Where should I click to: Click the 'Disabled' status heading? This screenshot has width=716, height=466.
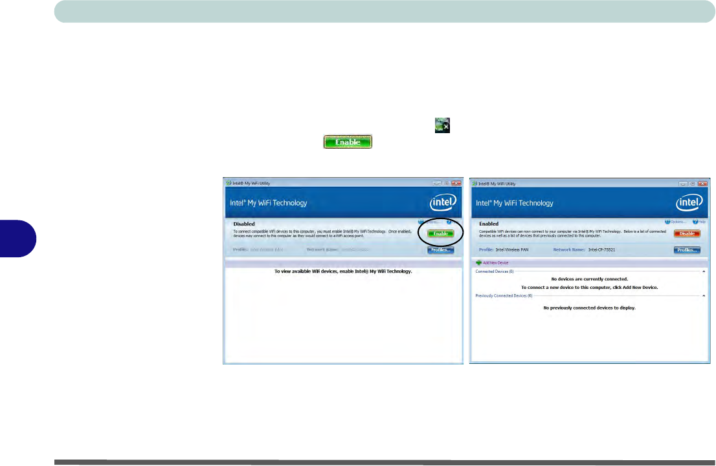(x=244, y=224)
